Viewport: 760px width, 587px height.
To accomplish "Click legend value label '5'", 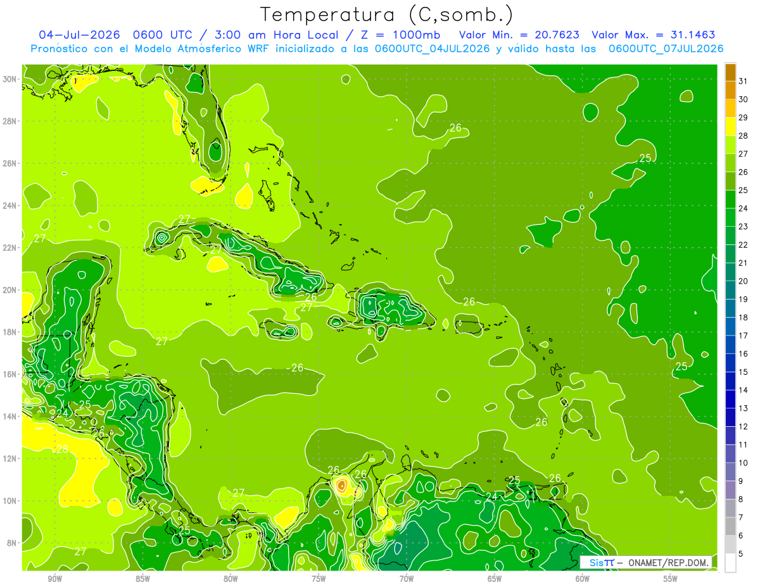I will coord(740,553).
